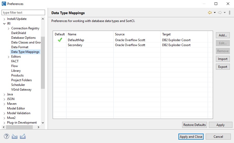This screenshot has height=143, width=234.
Task: Sort by the Name column header
Action: [x=90, y=34]
